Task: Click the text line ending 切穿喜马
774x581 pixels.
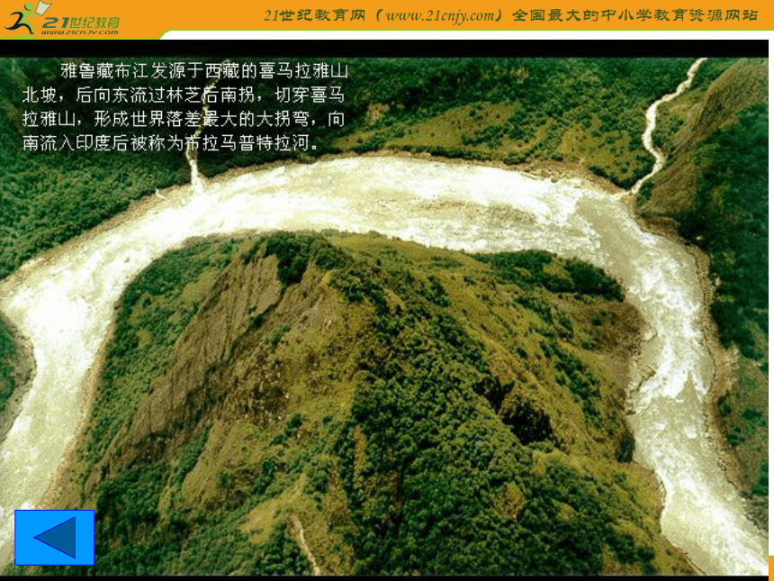Action: click(183, 95)
